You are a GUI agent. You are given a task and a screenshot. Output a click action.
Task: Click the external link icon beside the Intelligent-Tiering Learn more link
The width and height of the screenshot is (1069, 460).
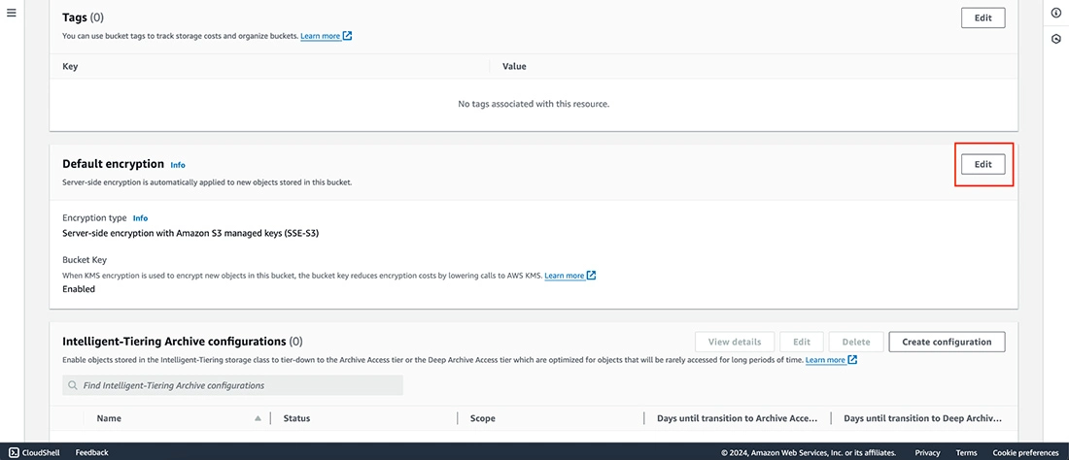click(852, 359)
